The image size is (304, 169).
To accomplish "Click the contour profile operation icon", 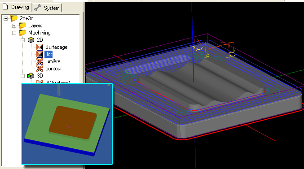I will (x=40, y=69).
